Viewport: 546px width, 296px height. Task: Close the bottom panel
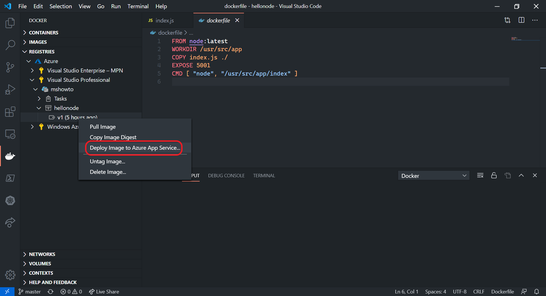535,175
